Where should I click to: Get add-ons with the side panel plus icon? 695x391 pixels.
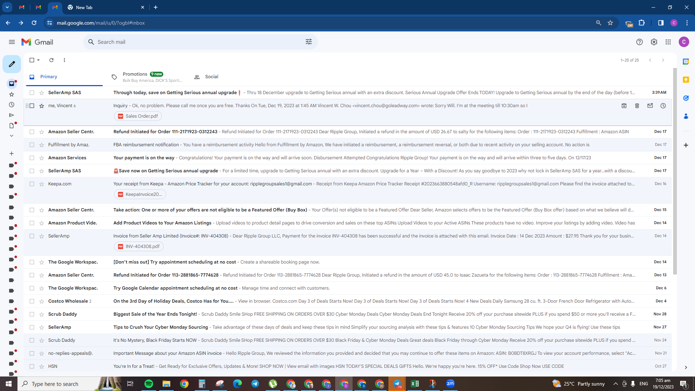tap(686, 145)
